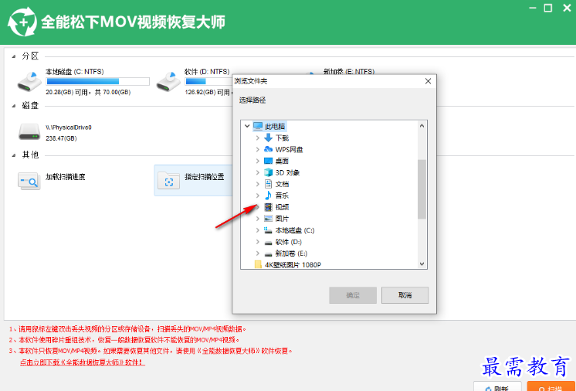Select the software D drive icon
The image size is (576, 391).
168,81
